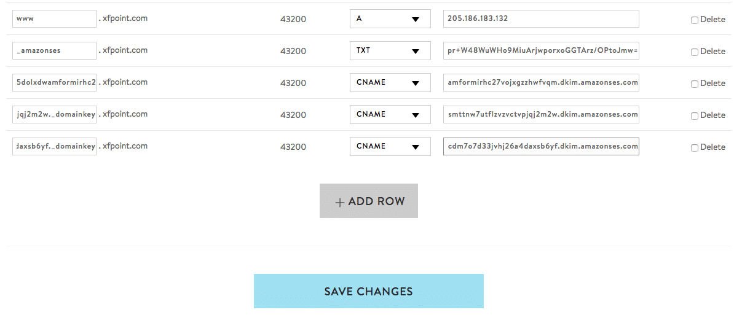Open the TXT record type dropdown
This screenshot has width=742, height=315.
[x=390, y=50]
